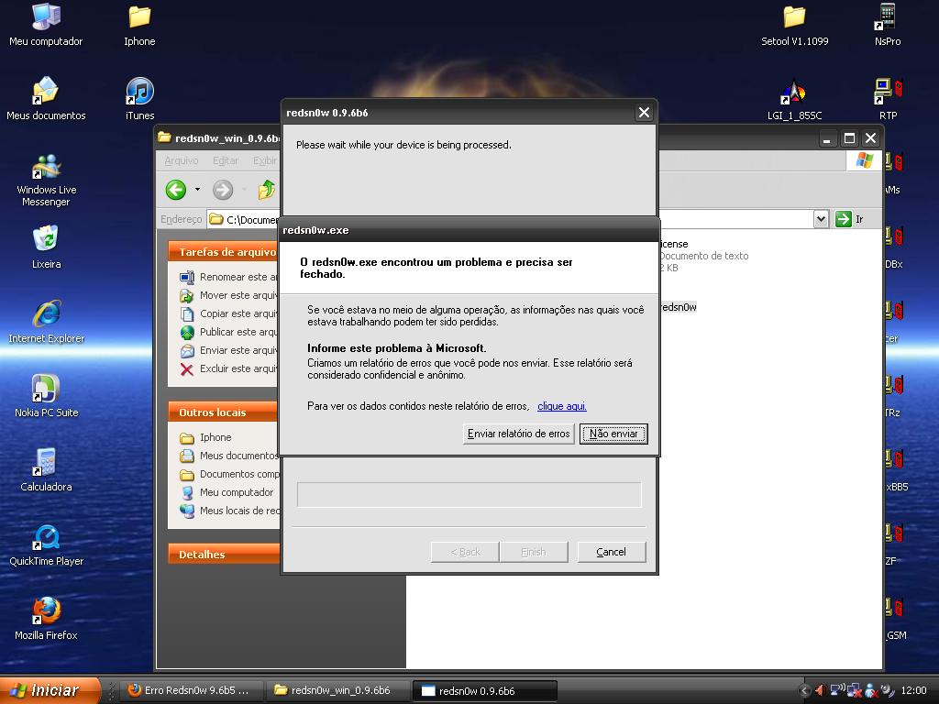Open the Lixeira recycle bin

pos(46,247)
